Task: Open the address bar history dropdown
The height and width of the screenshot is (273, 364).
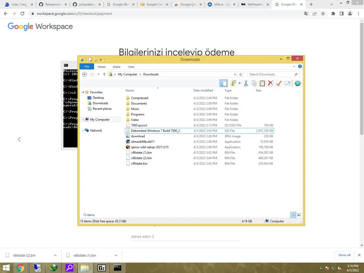Action: click(x=235, y=74)
